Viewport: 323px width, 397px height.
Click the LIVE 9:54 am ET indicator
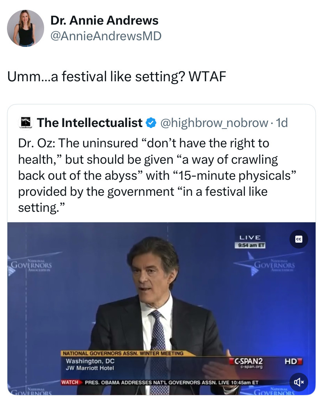point(250,241)
